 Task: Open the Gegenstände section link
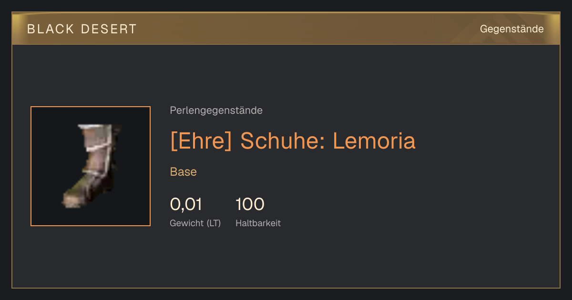coord(511,29)
